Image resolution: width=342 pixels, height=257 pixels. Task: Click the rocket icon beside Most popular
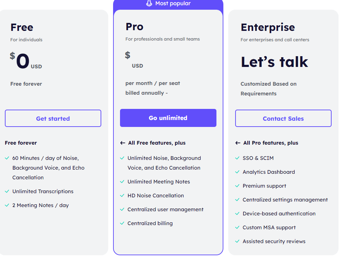point(149,3)
